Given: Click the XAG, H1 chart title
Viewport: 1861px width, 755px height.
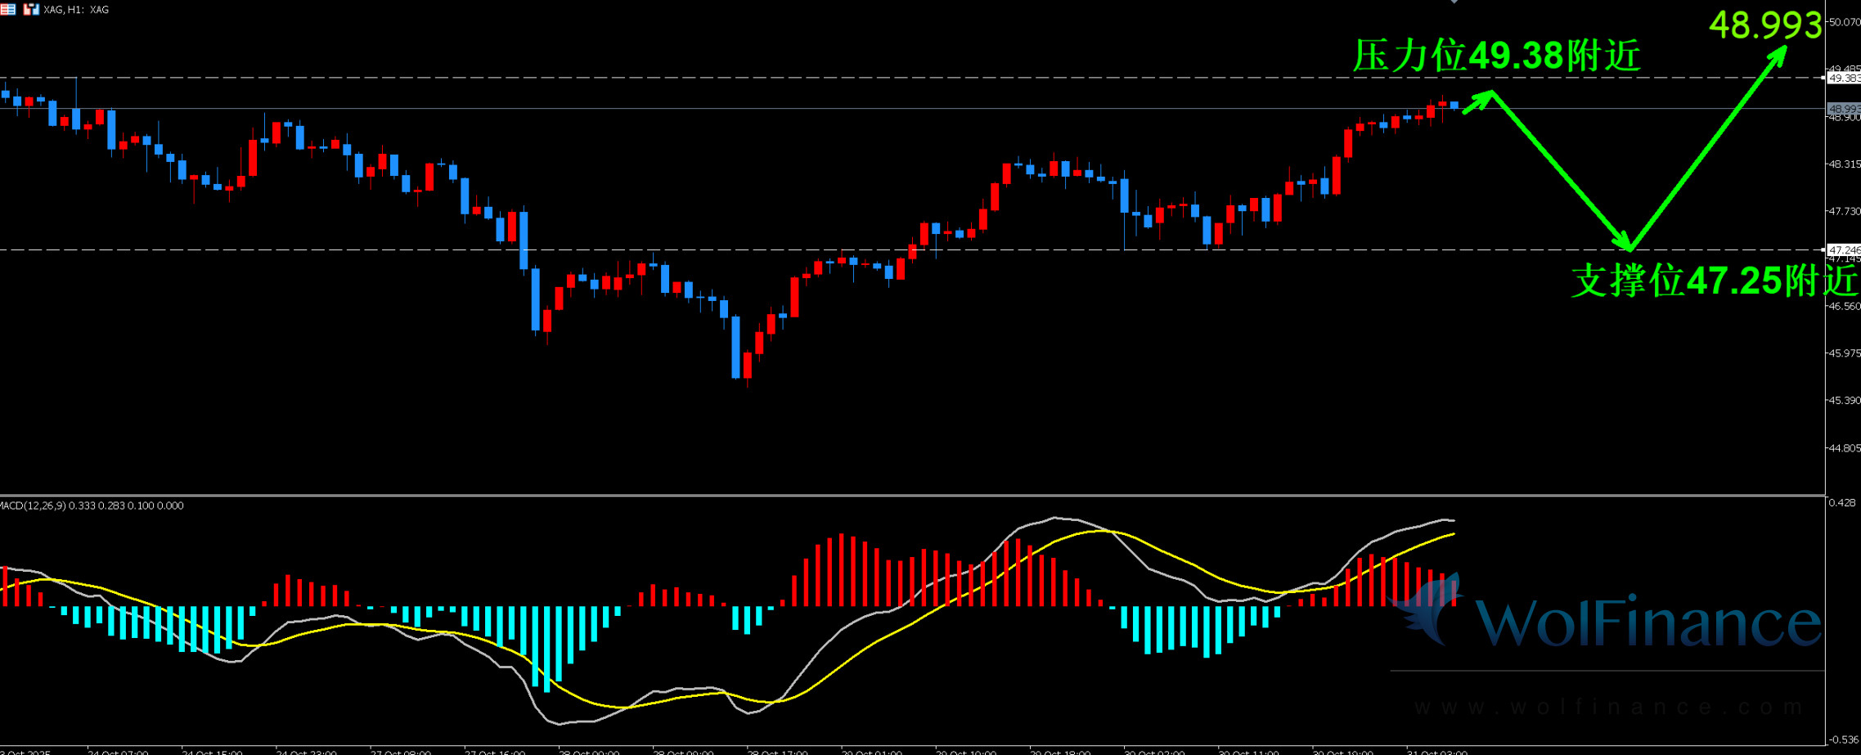Looking at the screenshot, I should (x=76, y=10).
